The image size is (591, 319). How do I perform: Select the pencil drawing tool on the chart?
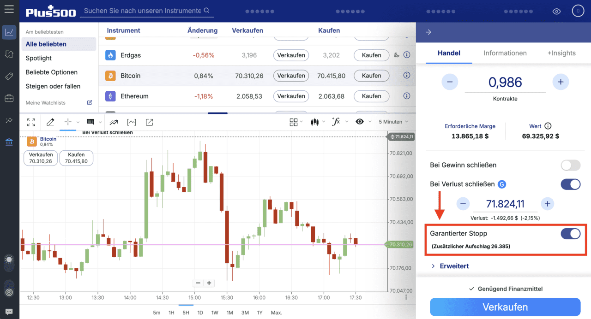pos(51,122)
